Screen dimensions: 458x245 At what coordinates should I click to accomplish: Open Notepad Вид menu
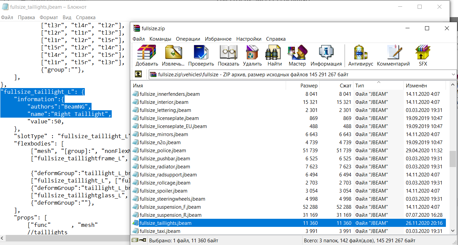pyautogui.click(x=67, y=17)
